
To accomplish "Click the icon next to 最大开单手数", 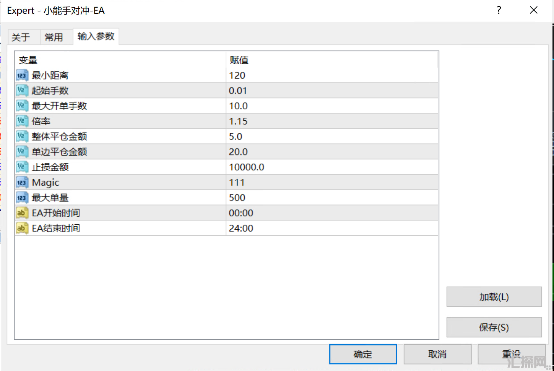I will (22, 106).
